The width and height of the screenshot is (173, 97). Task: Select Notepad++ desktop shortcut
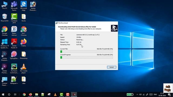[14, 80]
